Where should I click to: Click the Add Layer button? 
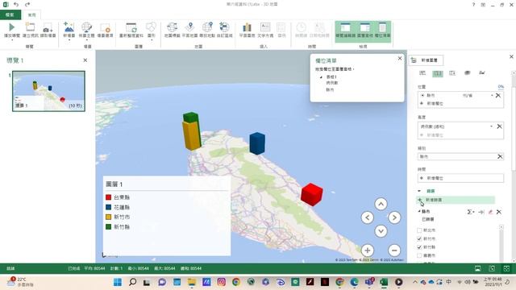(426, 60)
